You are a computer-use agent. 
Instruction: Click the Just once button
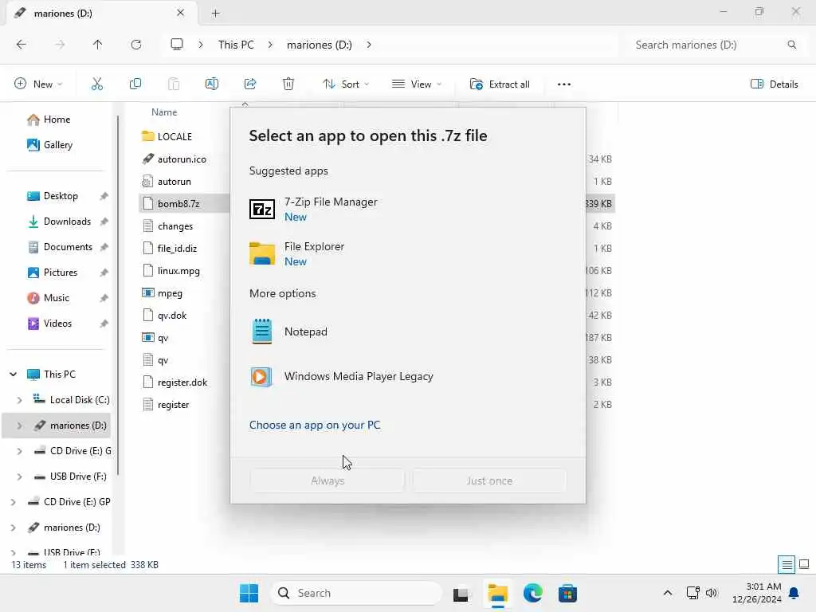point(489,481)
